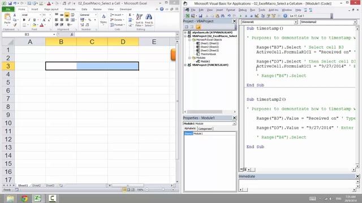362x203 pixels.
Task: Open the (General) object dropdown
Action: (x=295, y=22)
